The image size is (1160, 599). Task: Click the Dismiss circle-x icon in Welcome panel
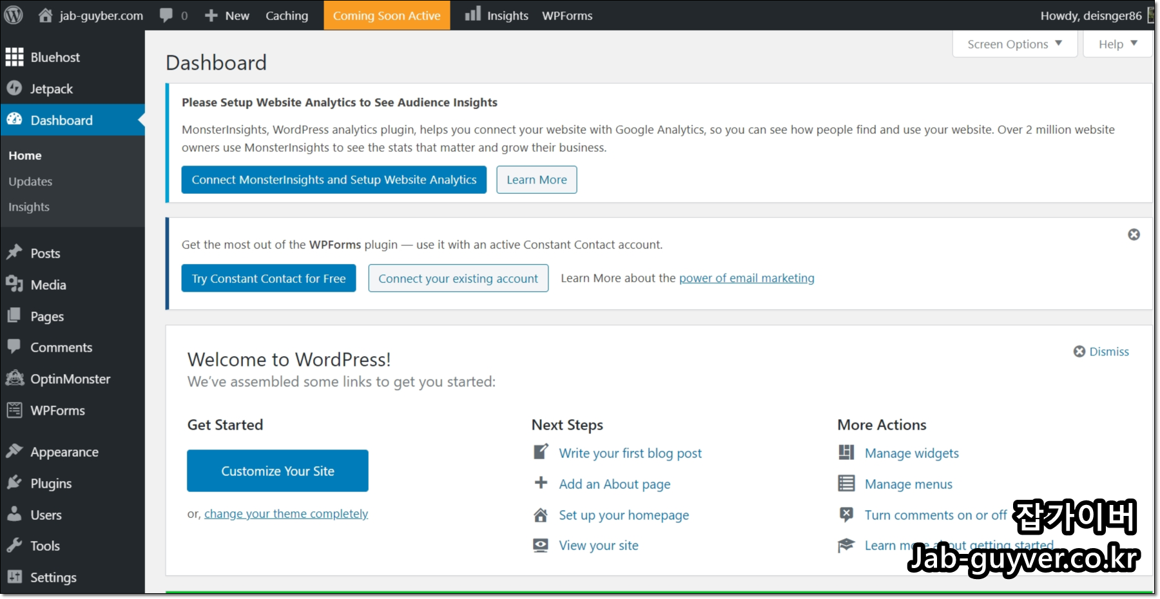pyautogui.click(x=1079, y=351)
